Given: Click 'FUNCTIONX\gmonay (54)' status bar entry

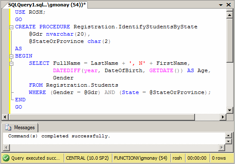Looking at the screenshot, I should (x=141, y=158).
